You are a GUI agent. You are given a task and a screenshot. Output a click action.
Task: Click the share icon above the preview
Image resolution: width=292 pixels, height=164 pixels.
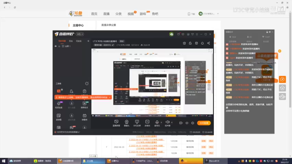208,43
